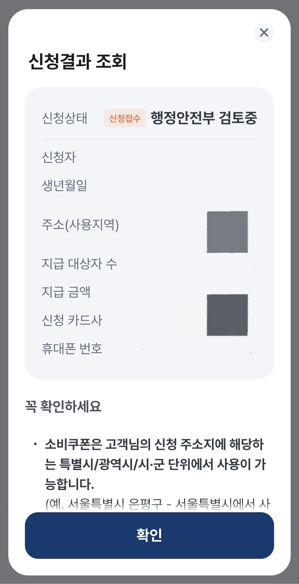Screen dimensions: 299x584
Task: Click the redacted box beside 신청 카드사
Action: pos(227,315)
